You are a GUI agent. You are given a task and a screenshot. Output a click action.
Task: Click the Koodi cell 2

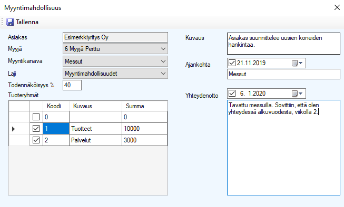56,140
